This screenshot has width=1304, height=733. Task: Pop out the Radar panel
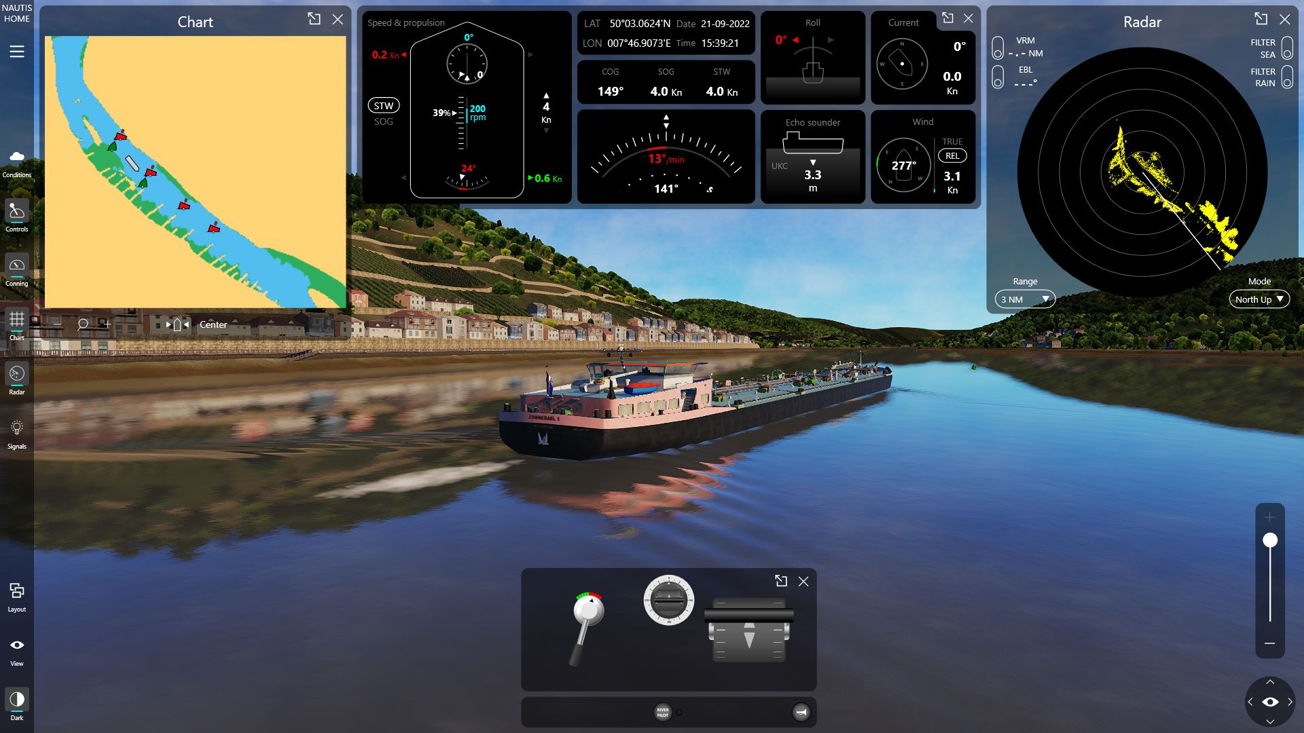click(1261, 19)
